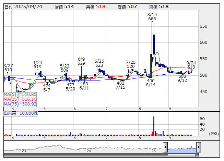Click the 8/15 peak label of 665

(152, 17)
